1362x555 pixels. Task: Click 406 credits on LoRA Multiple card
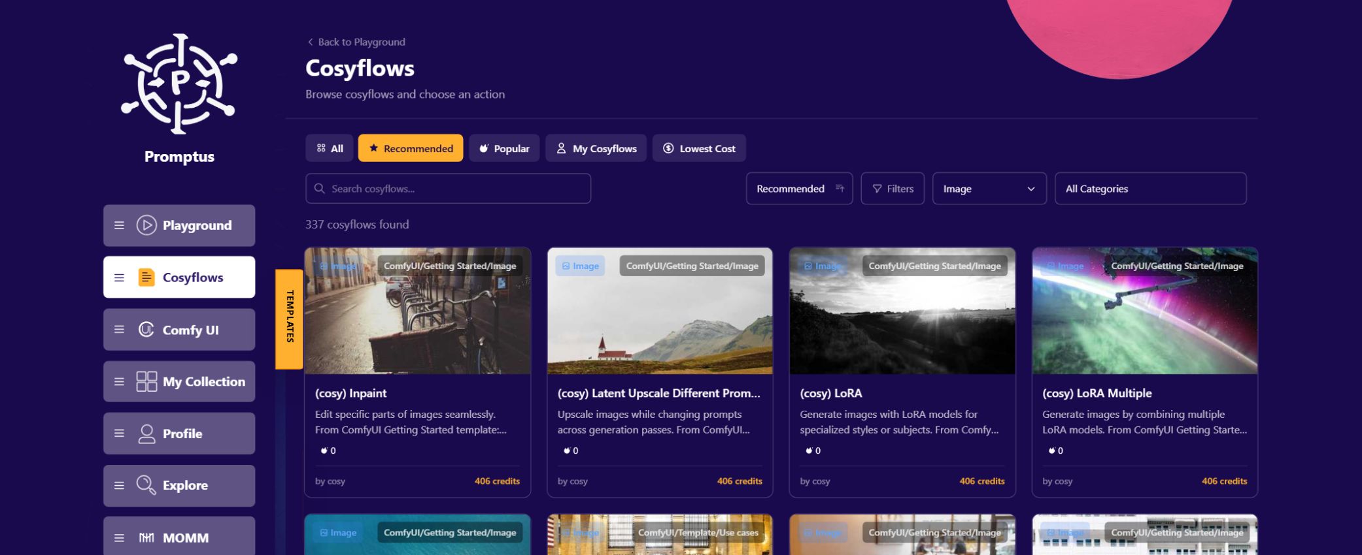(1224, 481)
